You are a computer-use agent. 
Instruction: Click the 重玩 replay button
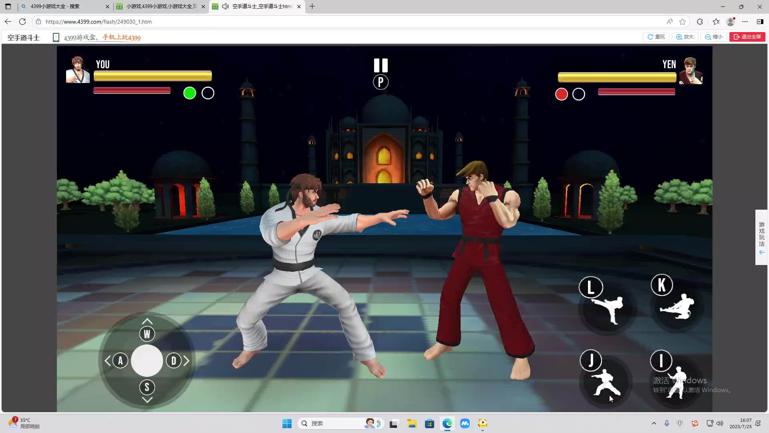(656, 37)
